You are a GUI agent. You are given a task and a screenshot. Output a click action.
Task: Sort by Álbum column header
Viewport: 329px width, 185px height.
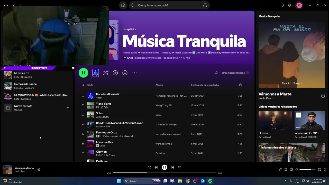(159, 85)
